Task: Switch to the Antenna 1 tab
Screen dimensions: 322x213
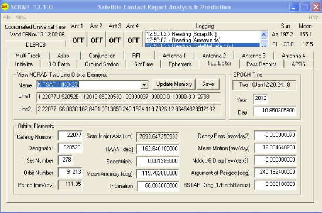Action: point(174,56)
